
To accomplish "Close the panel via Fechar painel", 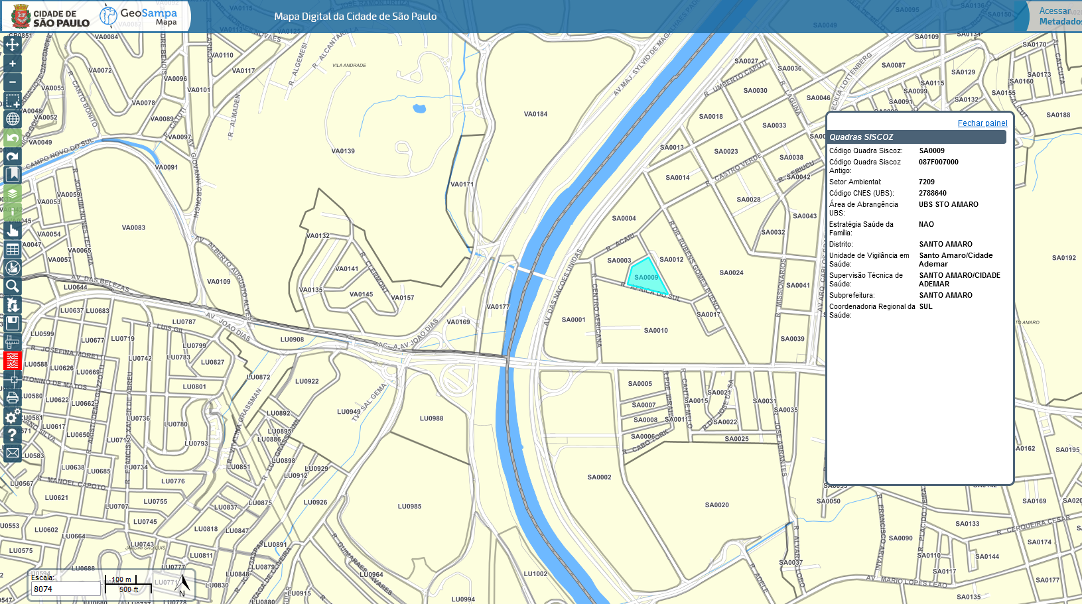I will (x=982, y=123).
